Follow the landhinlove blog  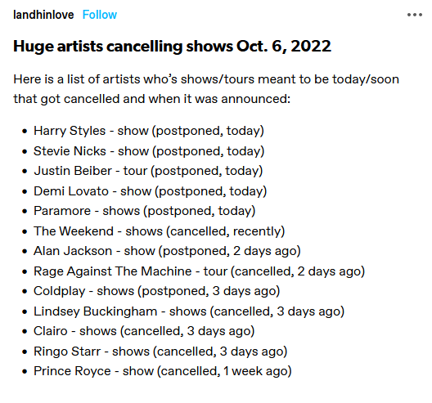coord(100,15)
